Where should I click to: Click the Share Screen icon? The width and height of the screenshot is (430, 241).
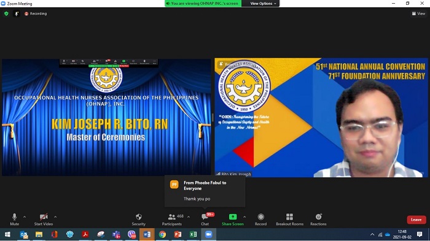coord(233,216)
